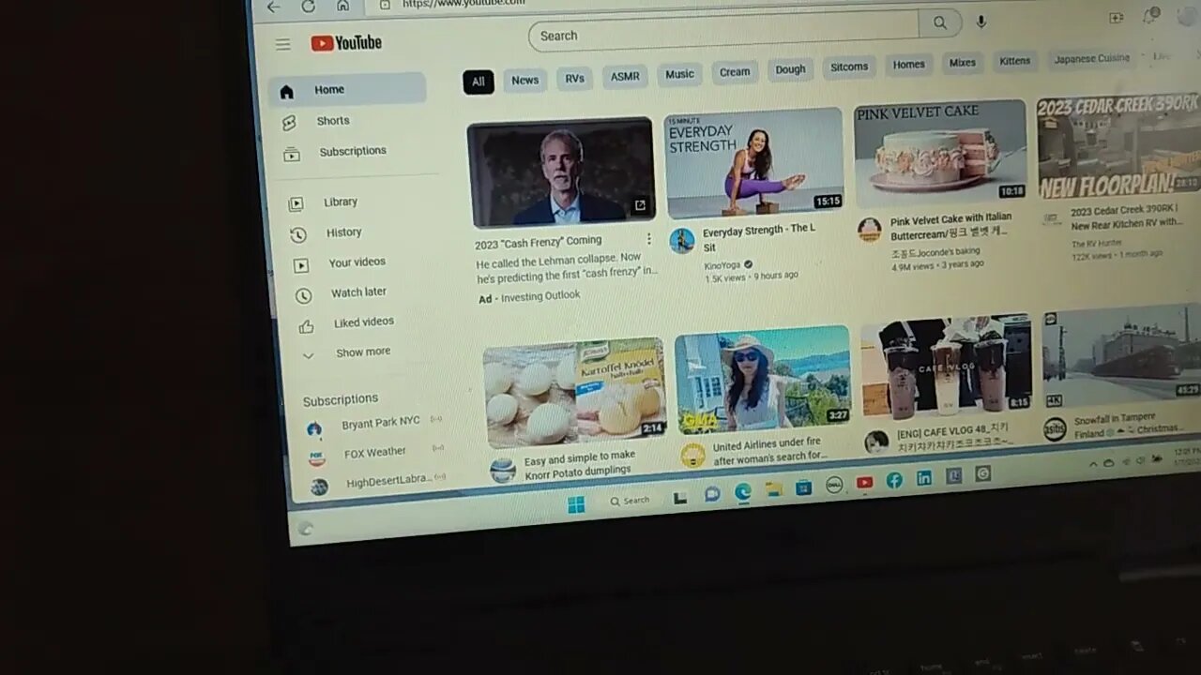
Task: Select the Dough filter chip
Action: coord(790,68)
